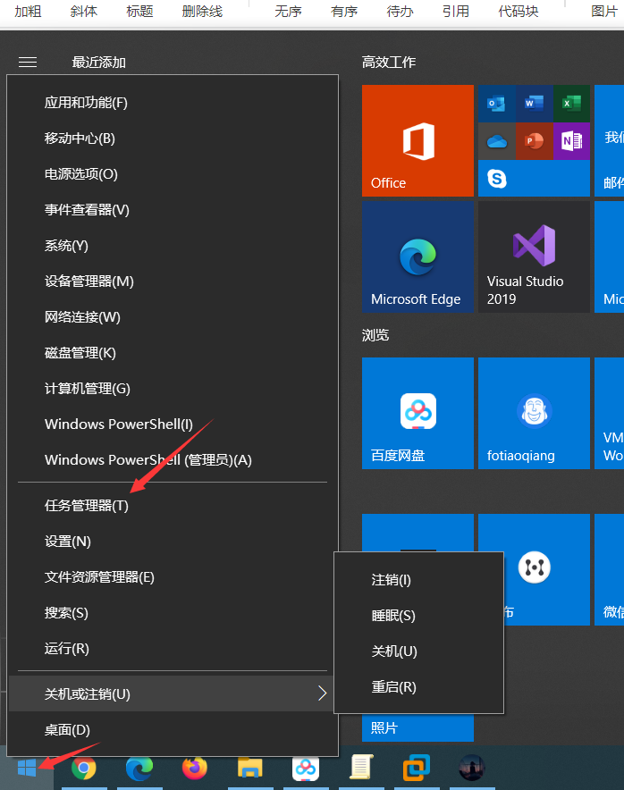Click the 高效工作 group heading

click(389, 62)
